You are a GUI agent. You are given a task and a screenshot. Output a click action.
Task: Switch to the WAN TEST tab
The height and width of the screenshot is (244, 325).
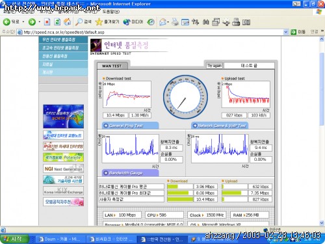coord(112,66)
